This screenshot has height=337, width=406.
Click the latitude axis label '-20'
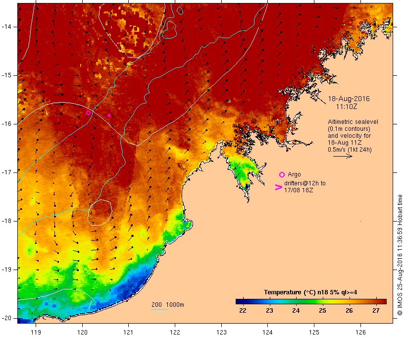[6, 318]
